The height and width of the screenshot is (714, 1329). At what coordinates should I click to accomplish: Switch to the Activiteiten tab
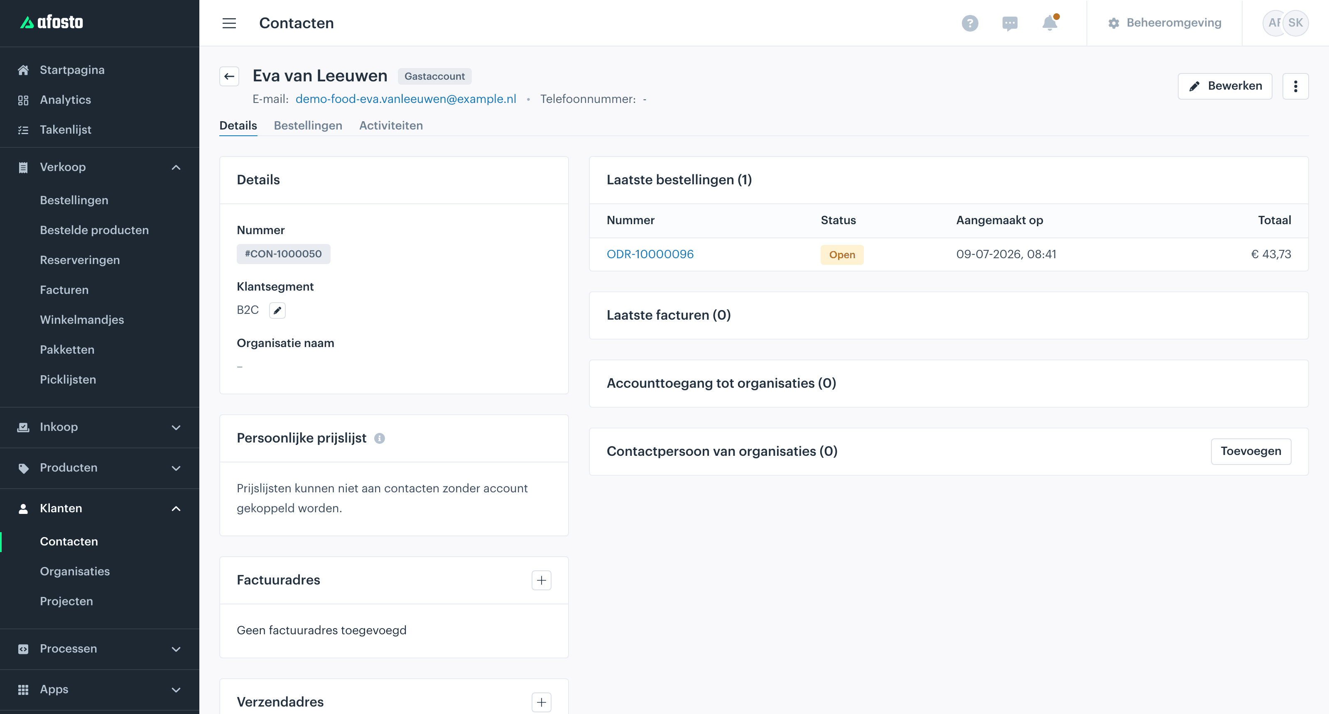click(x=391, y=126)
